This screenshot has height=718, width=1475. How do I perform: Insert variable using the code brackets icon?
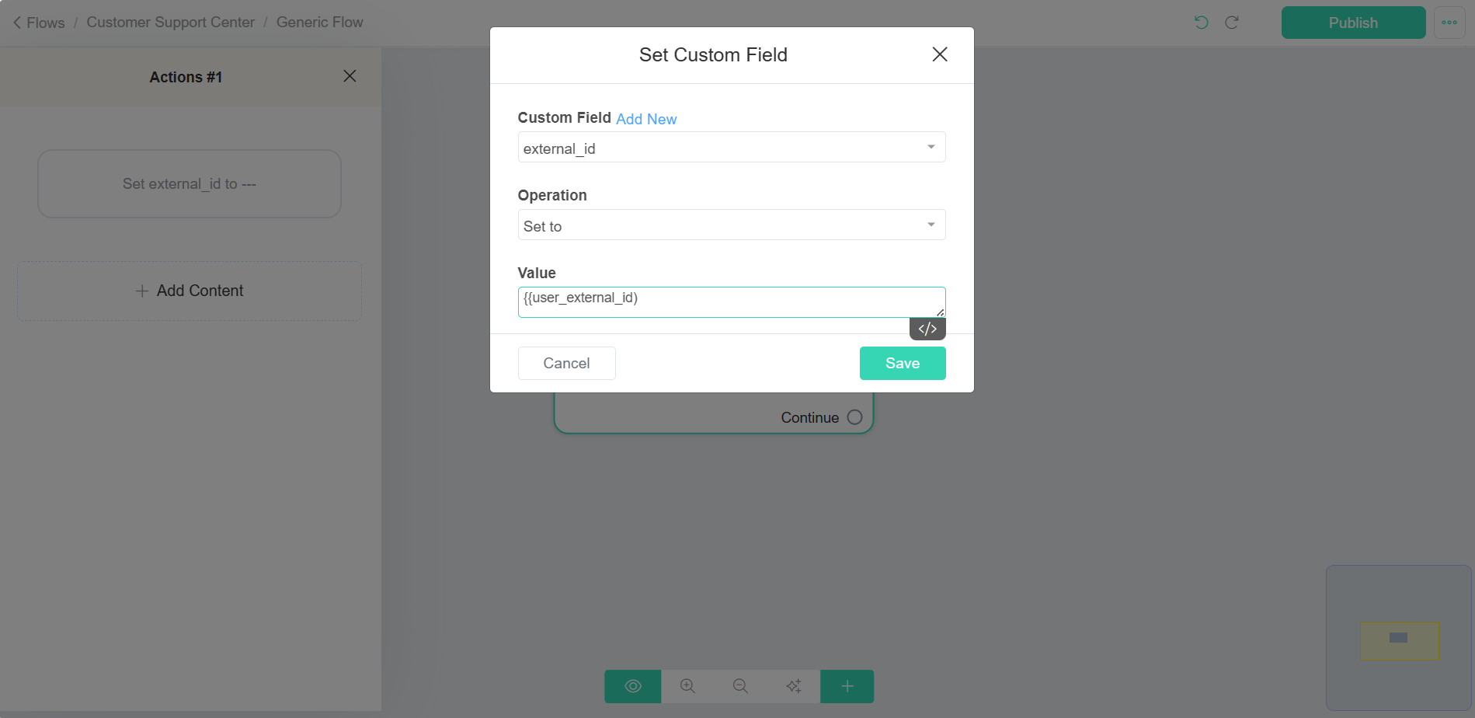point(927,329)
